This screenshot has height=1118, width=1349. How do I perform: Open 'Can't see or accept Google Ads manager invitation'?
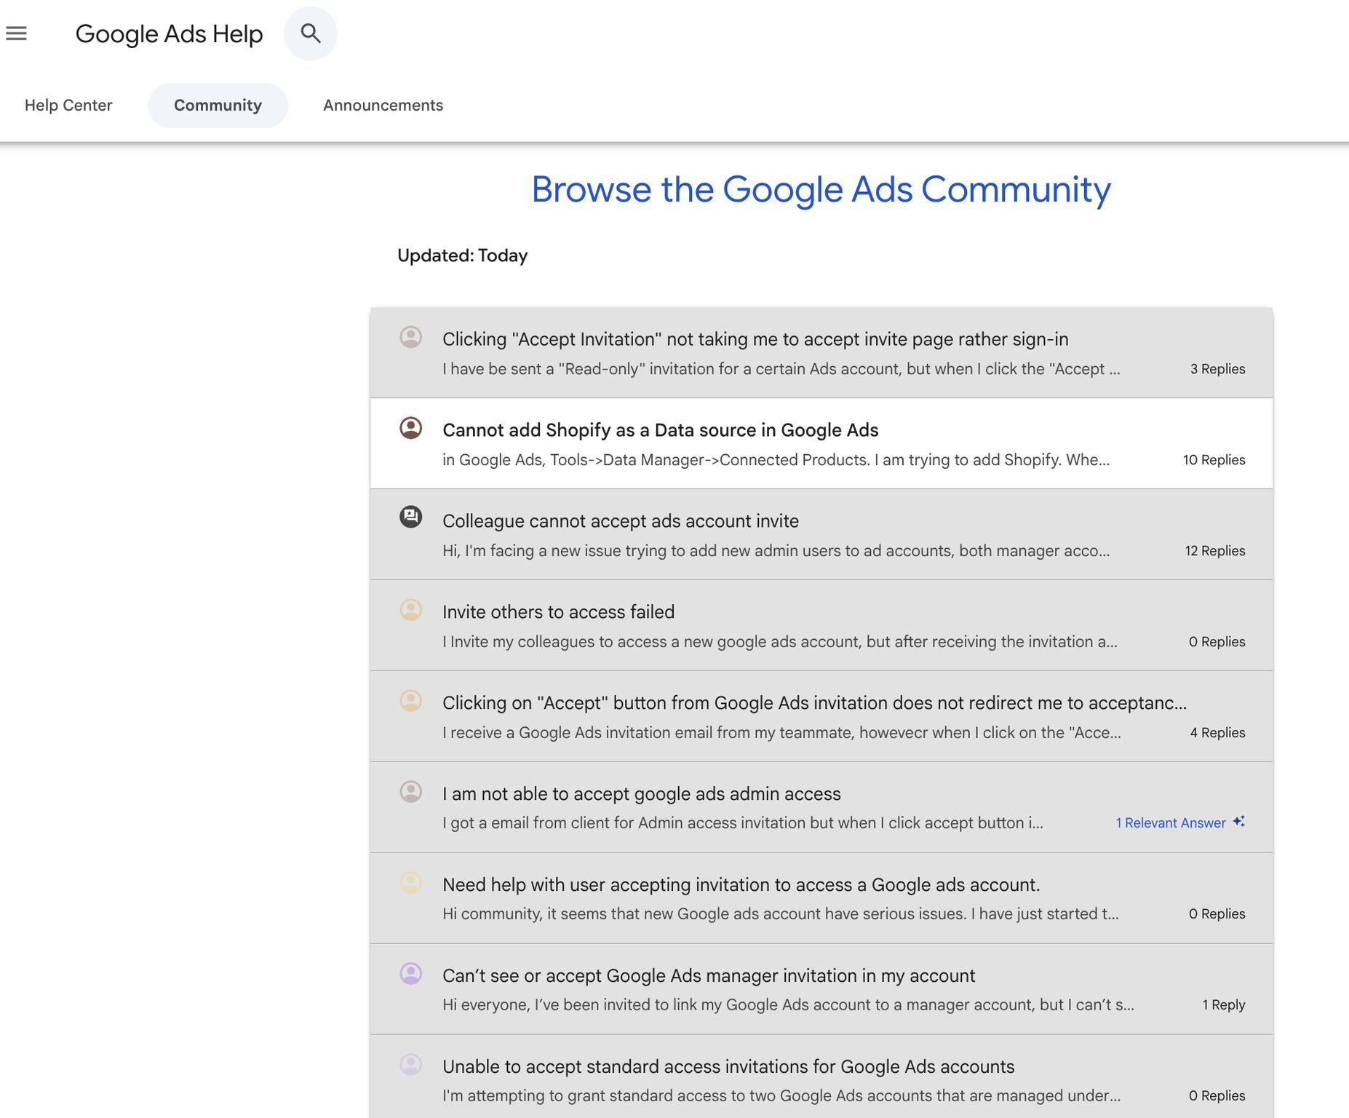tap(709, 976)
